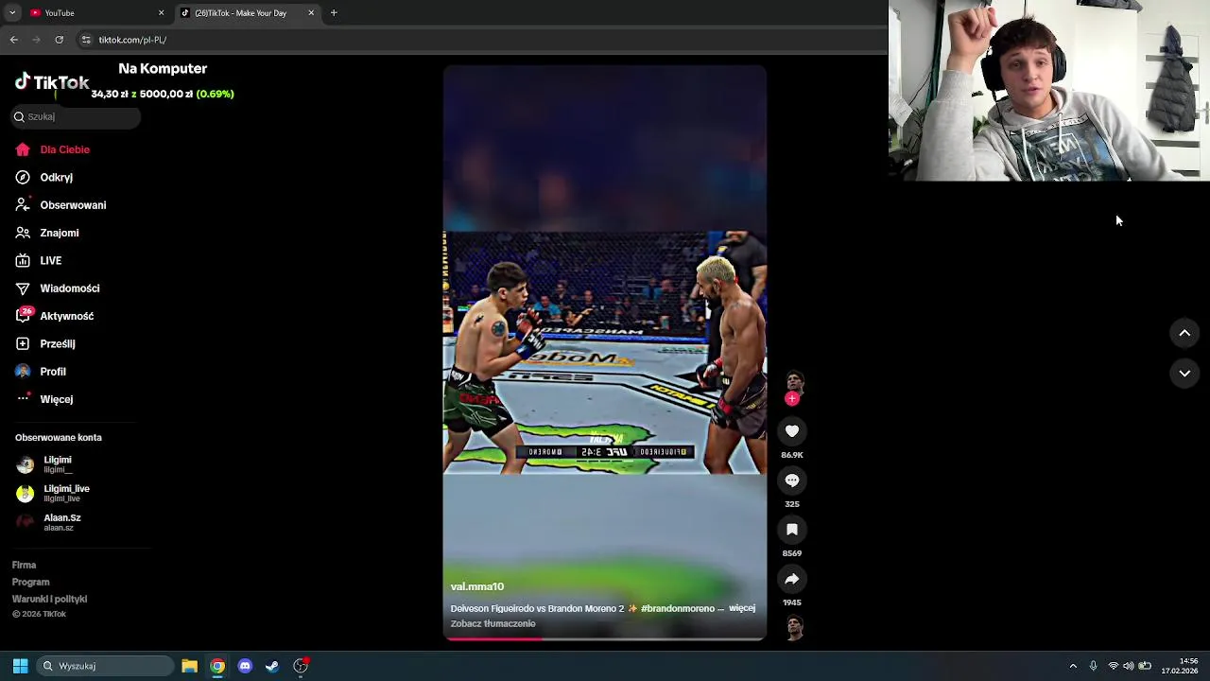This screenshot has height=681, width=1210.
Task: Go to the next video with the down chevron
Action: (1184, 374)
